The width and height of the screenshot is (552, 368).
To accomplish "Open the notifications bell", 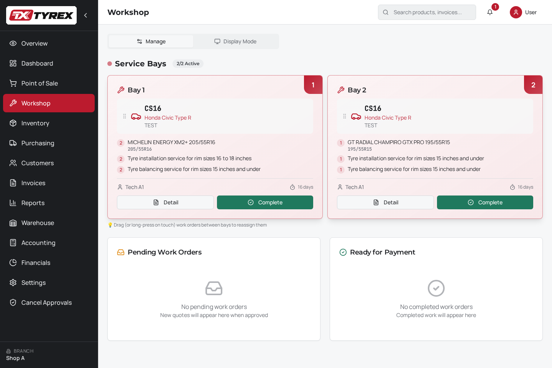I will click(490, 12).
